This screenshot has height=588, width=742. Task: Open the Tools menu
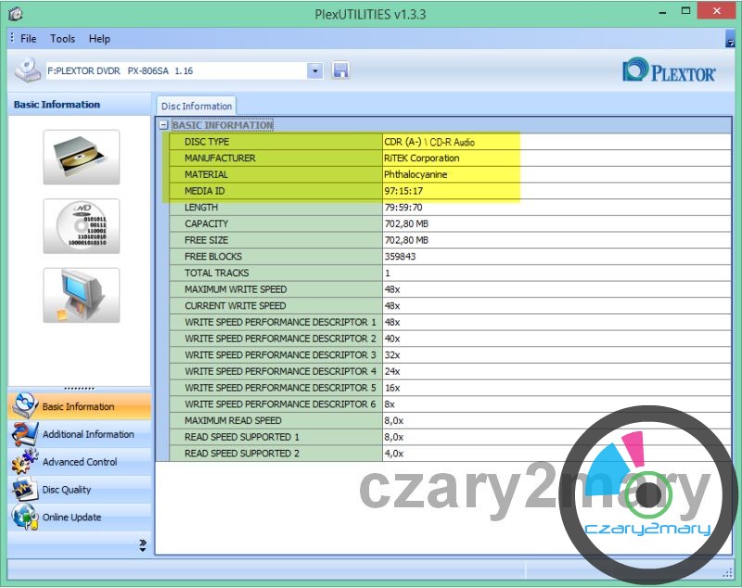63,39
